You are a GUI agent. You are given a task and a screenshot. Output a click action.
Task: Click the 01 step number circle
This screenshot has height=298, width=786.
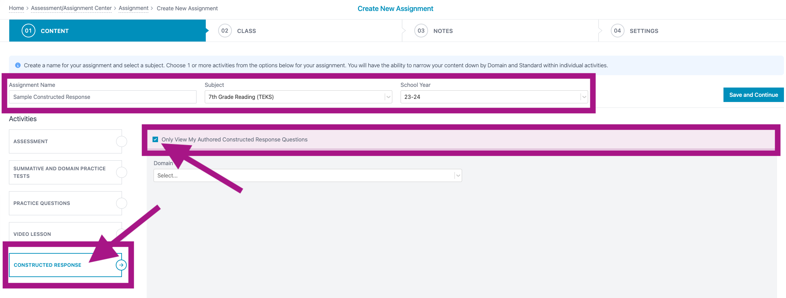29,31
